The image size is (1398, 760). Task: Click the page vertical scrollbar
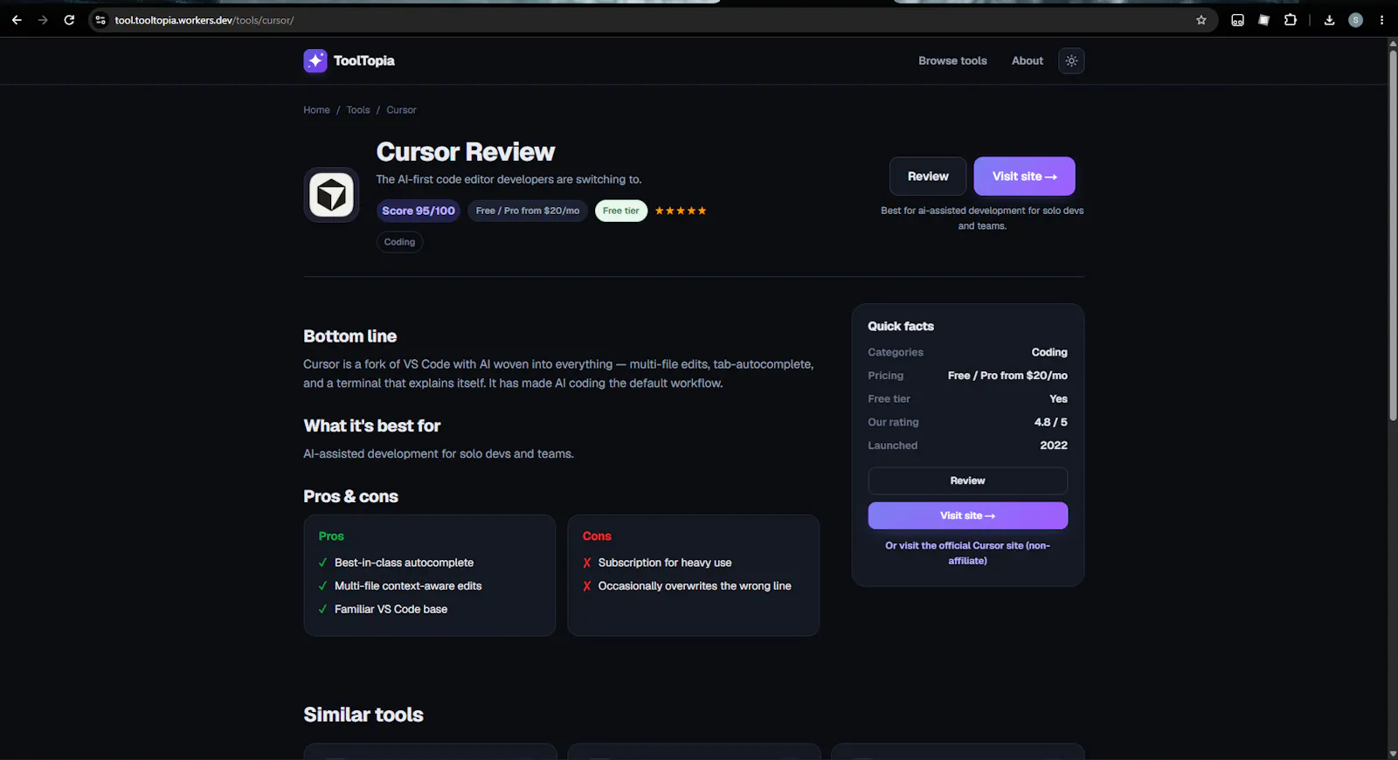(1393, 236)
